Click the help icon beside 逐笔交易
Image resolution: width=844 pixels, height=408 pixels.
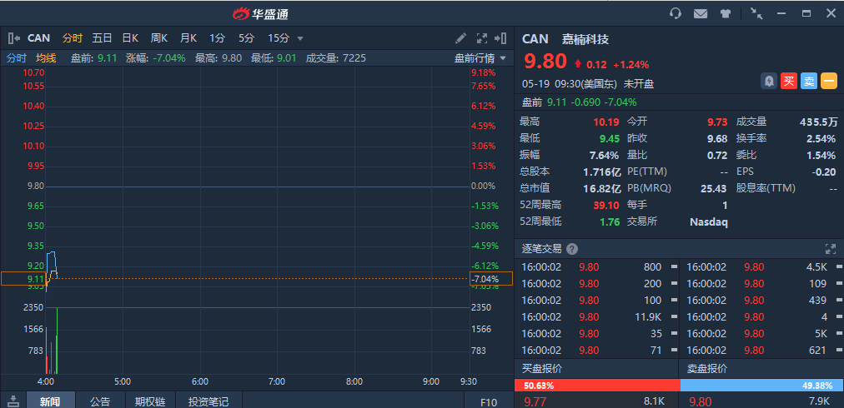(571, 249)
